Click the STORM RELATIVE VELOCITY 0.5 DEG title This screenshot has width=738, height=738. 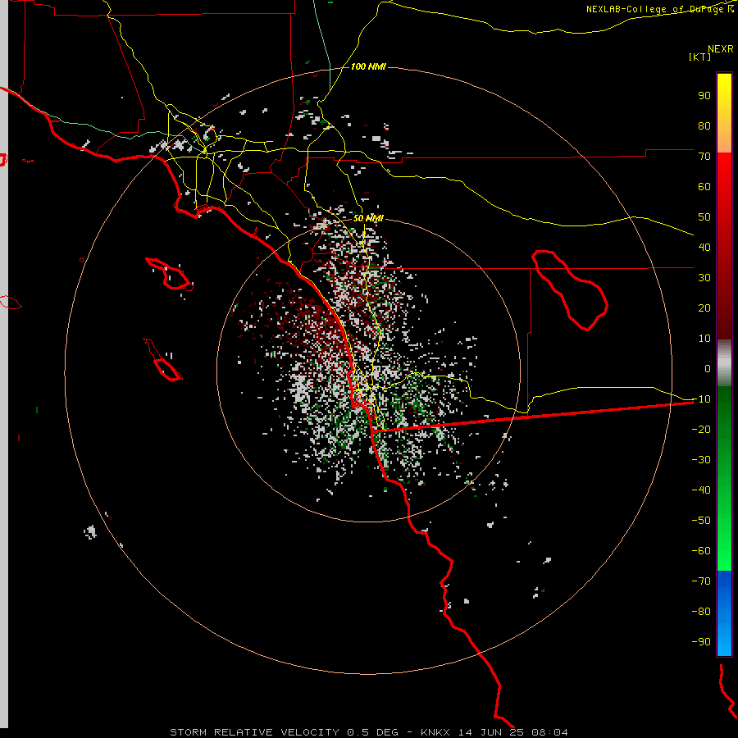pos(284,732)
